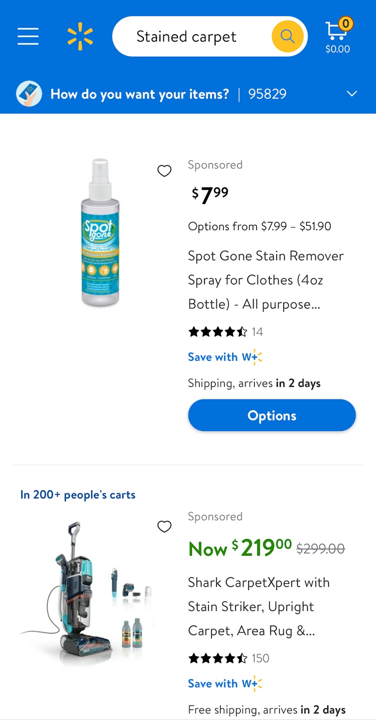Favorite the Shark CarpetXpert cleaner

coord(164,527)
